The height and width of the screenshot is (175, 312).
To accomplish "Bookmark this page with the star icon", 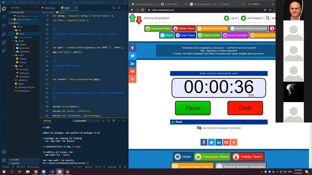I will tap(270, 10).
